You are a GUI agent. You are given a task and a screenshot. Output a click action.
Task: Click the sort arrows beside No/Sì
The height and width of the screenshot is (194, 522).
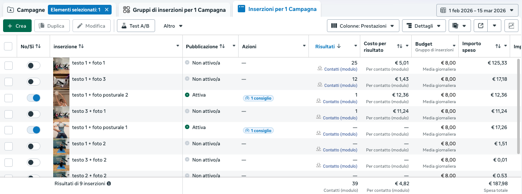point(38,46)
